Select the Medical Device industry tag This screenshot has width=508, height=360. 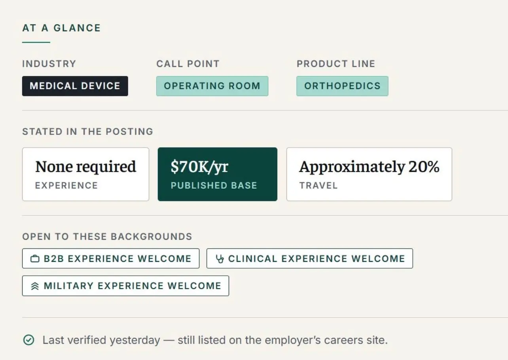tap(75, 86)
